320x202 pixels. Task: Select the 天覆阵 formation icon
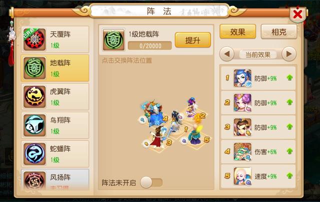point(34,39)
